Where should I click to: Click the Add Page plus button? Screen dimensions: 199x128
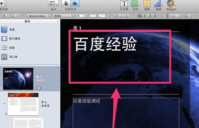pyautogui.click(x=2, y=3)
